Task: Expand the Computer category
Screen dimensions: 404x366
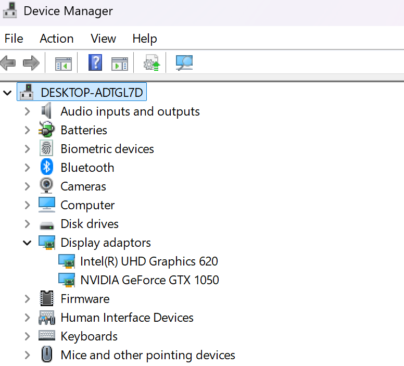Action: tap(27, 205)
